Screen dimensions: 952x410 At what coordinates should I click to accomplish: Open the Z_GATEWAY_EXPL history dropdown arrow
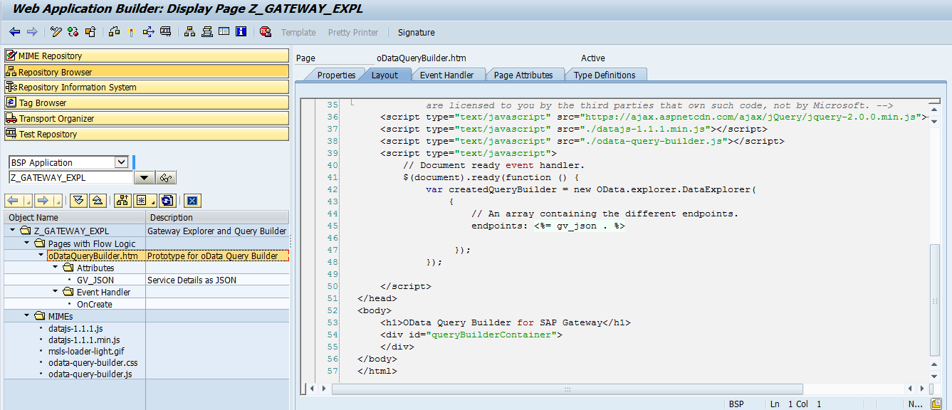[143, 177]
